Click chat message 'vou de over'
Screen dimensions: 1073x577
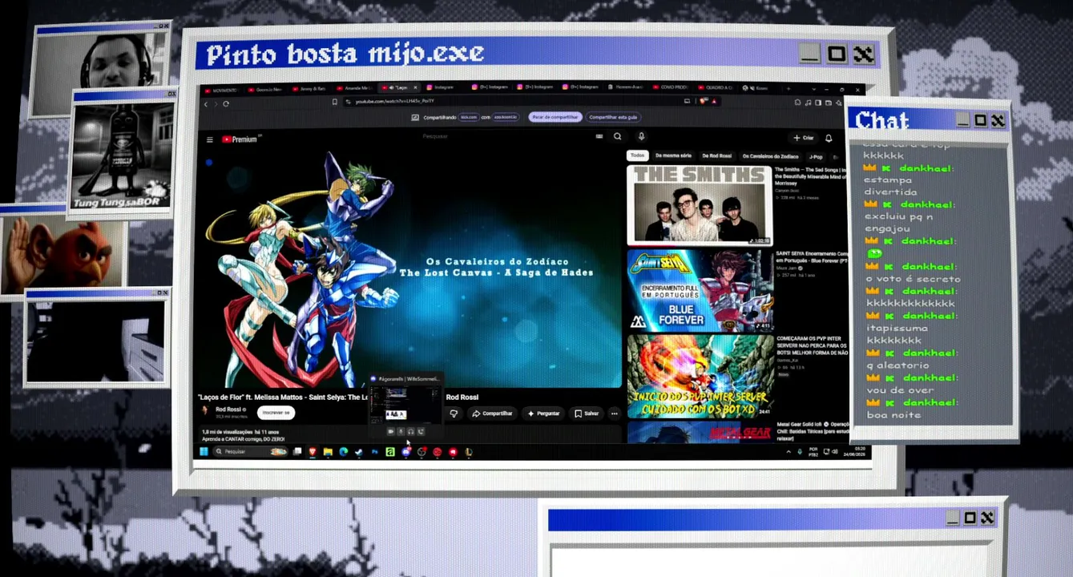(x=898, y=390)
